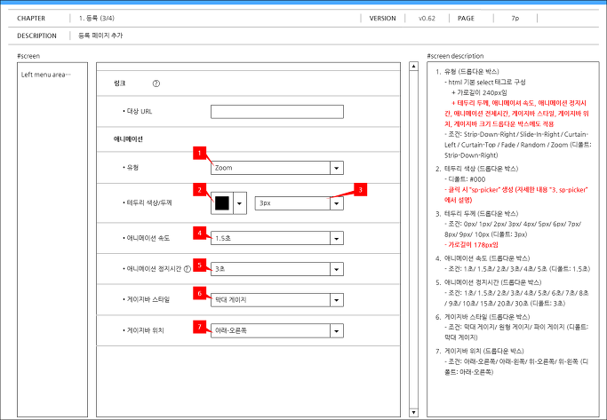Open gauge bar style dropdown 막대 게이지
The image size is (607, 420).
tap(277, 300)
